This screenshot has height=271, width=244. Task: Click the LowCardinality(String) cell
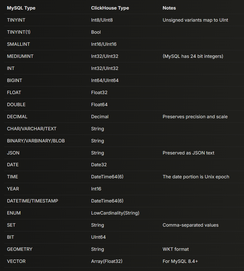click(115, 213)
